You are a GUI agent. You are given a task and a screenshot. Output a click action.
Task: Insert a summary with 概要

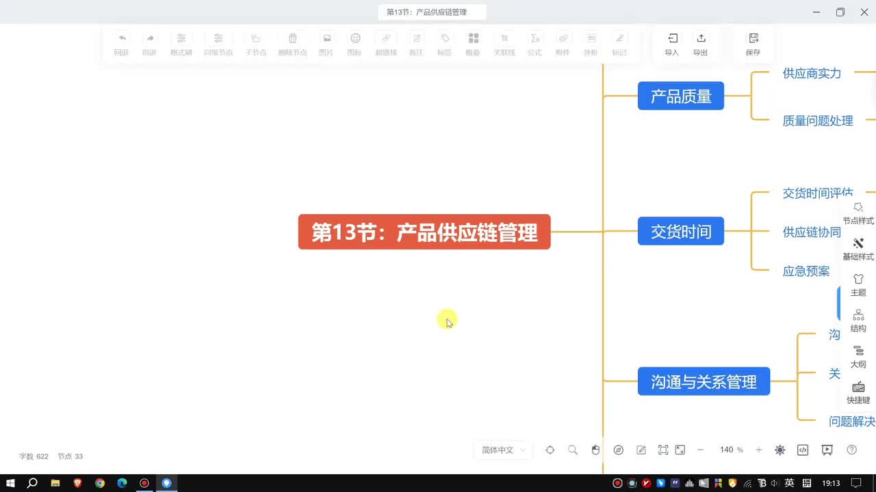pos(473,44)
